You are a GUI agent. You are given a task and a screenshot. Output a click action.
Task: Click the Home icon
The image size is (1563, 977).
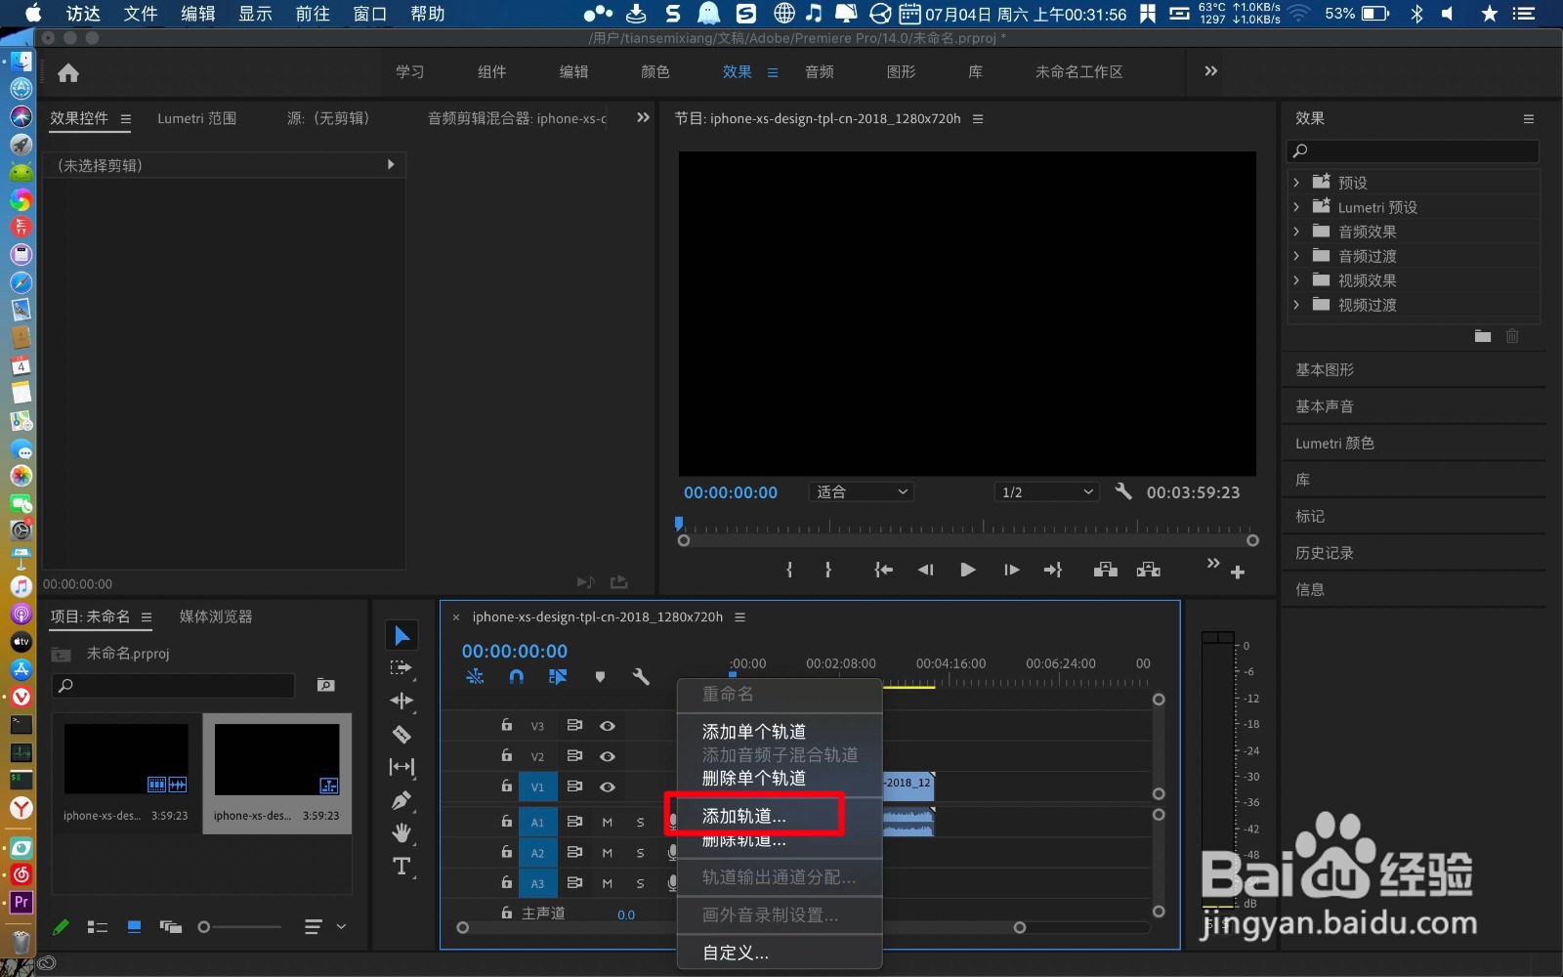tap(68, 72)
